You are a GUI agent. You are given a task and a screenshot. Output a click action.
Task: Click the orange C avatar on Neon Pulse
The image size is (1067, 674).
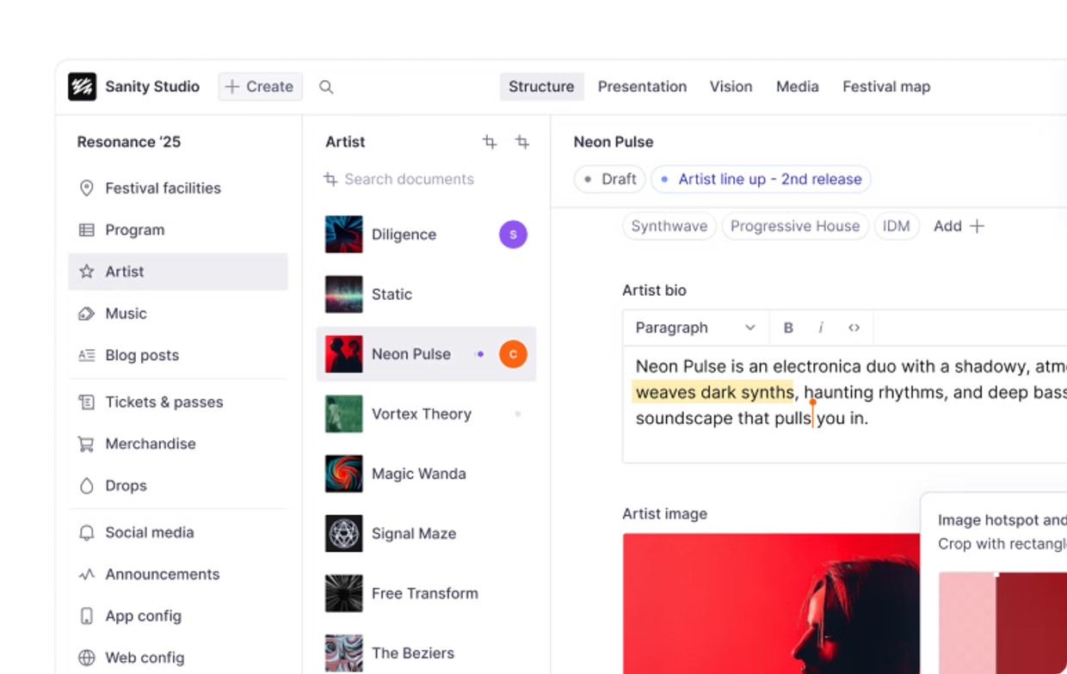[x=513, y=354]
